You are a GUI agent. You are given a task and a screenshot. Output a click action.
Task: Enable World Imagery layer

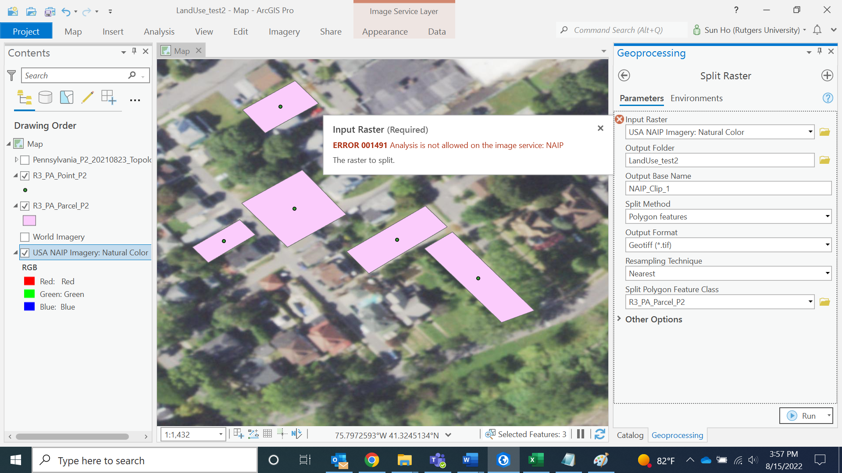(x=25, y=237)
